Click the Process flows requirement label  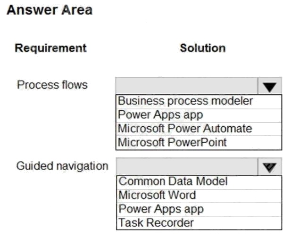tap(52, 85)
